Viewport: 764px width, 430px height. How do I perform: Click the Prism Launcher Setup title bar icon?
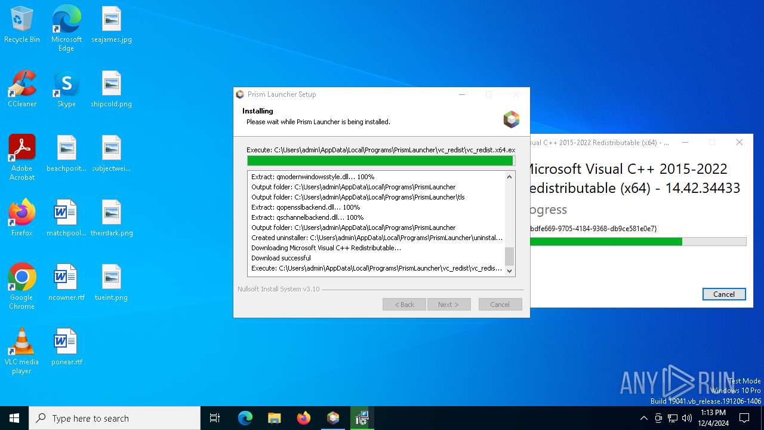240,94
